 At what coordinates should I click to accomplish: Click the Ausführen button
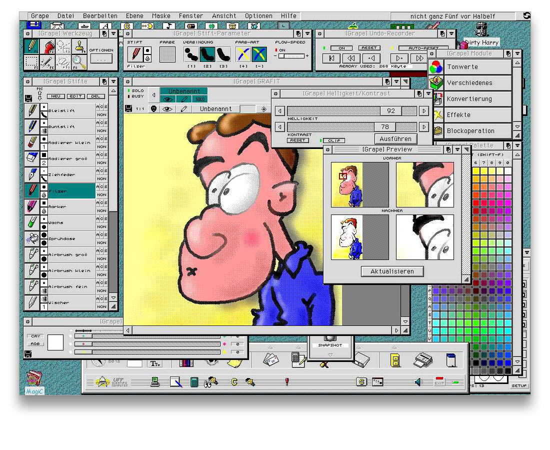(x=395, y=139)
